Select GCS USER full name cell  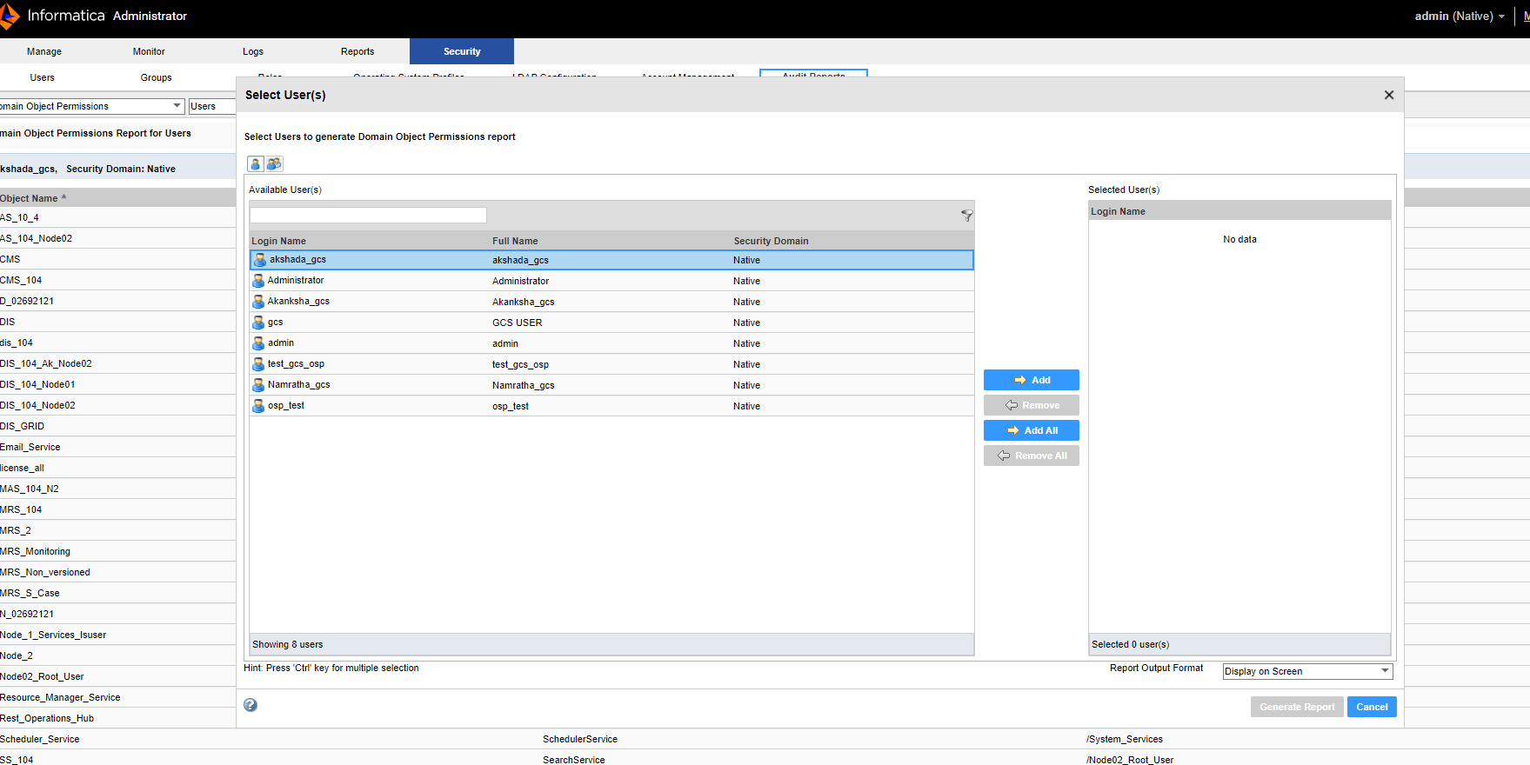(518, 323)
